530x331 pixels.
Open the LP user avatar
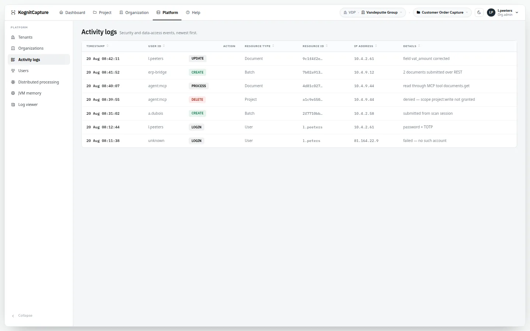click(x=491, y=13)
